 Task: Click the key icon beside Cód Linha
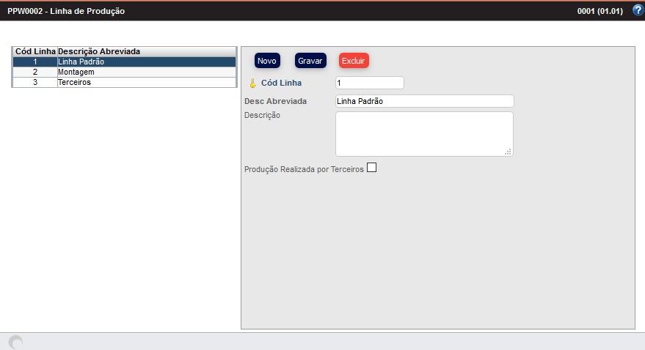[x=253, y=83]
